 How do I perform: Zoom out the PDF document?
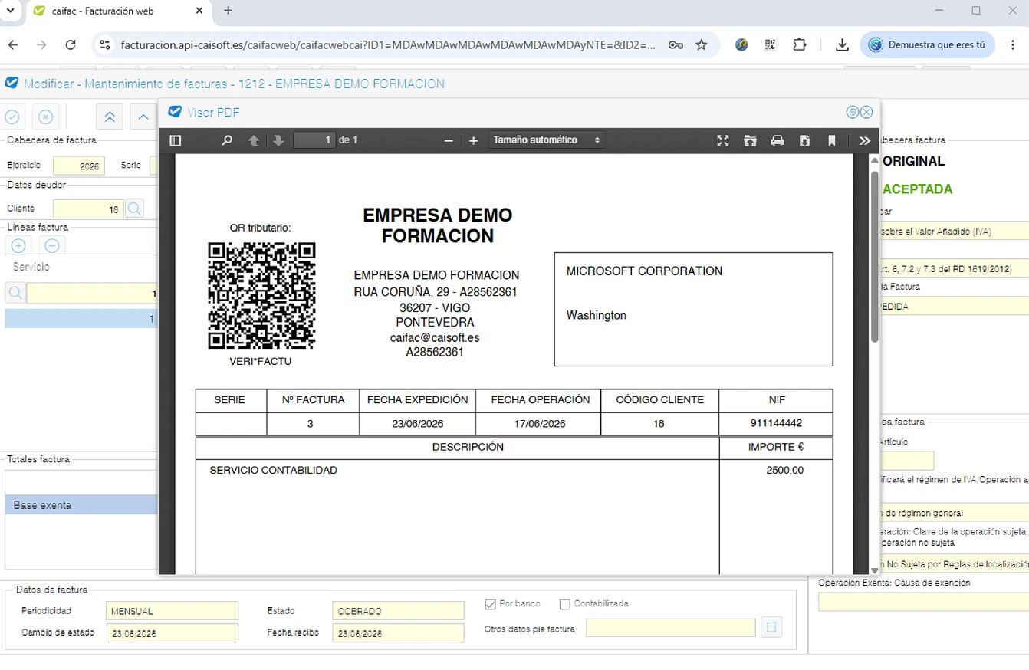(x=449, y=140)
